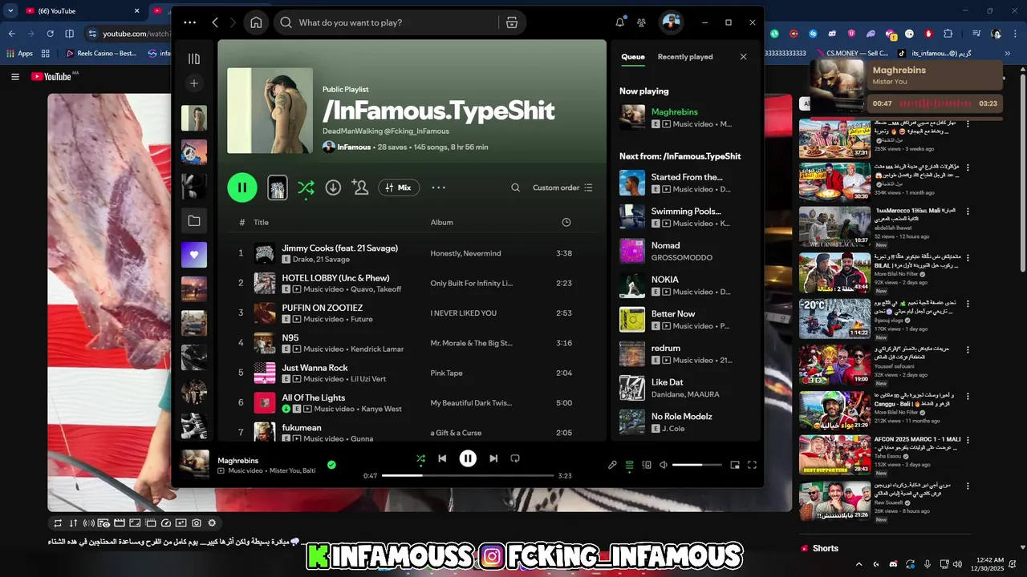The height and width of the screenshot is (577, 1027).
Task: Open options for AFCON 2025 MAROC video
Action: [968, 440]
